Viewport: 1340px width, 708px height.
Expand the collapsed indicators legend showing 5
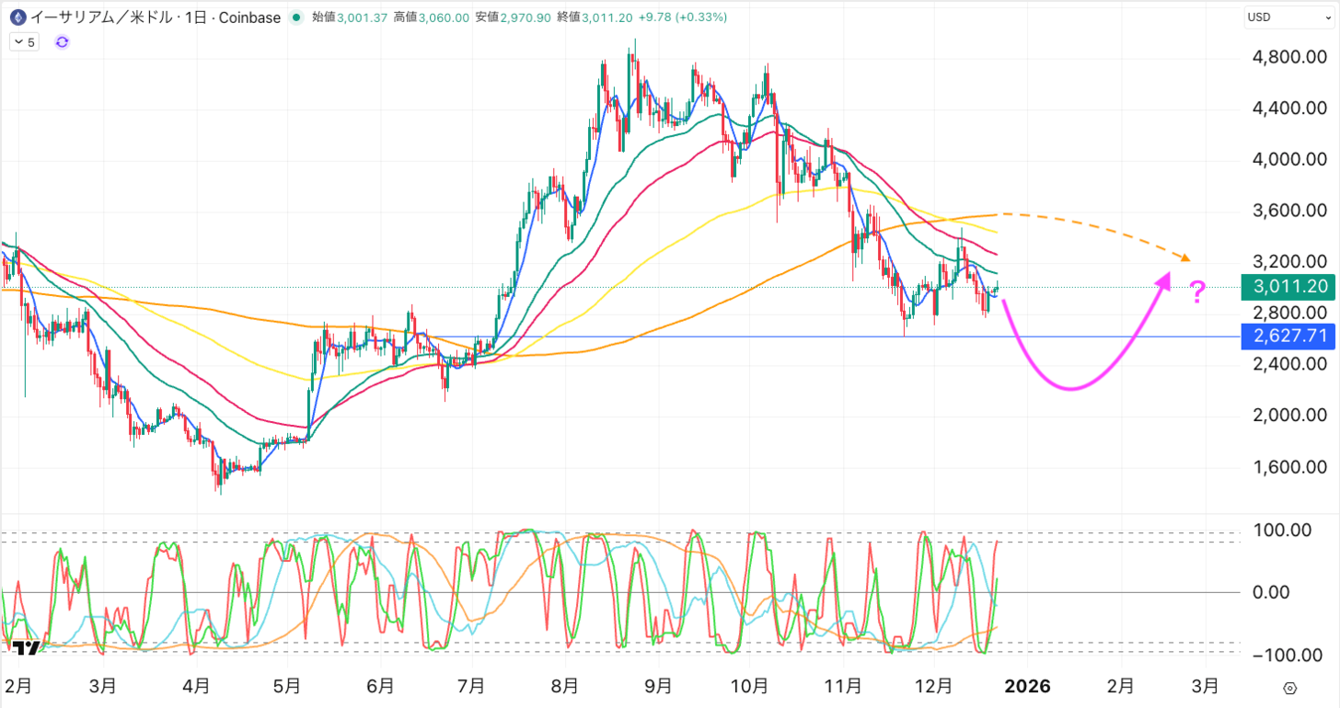coord(24,42)
